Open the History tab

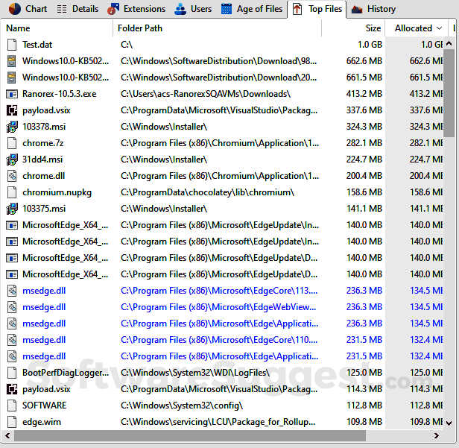pyautogui.click(x=373, y=9)
